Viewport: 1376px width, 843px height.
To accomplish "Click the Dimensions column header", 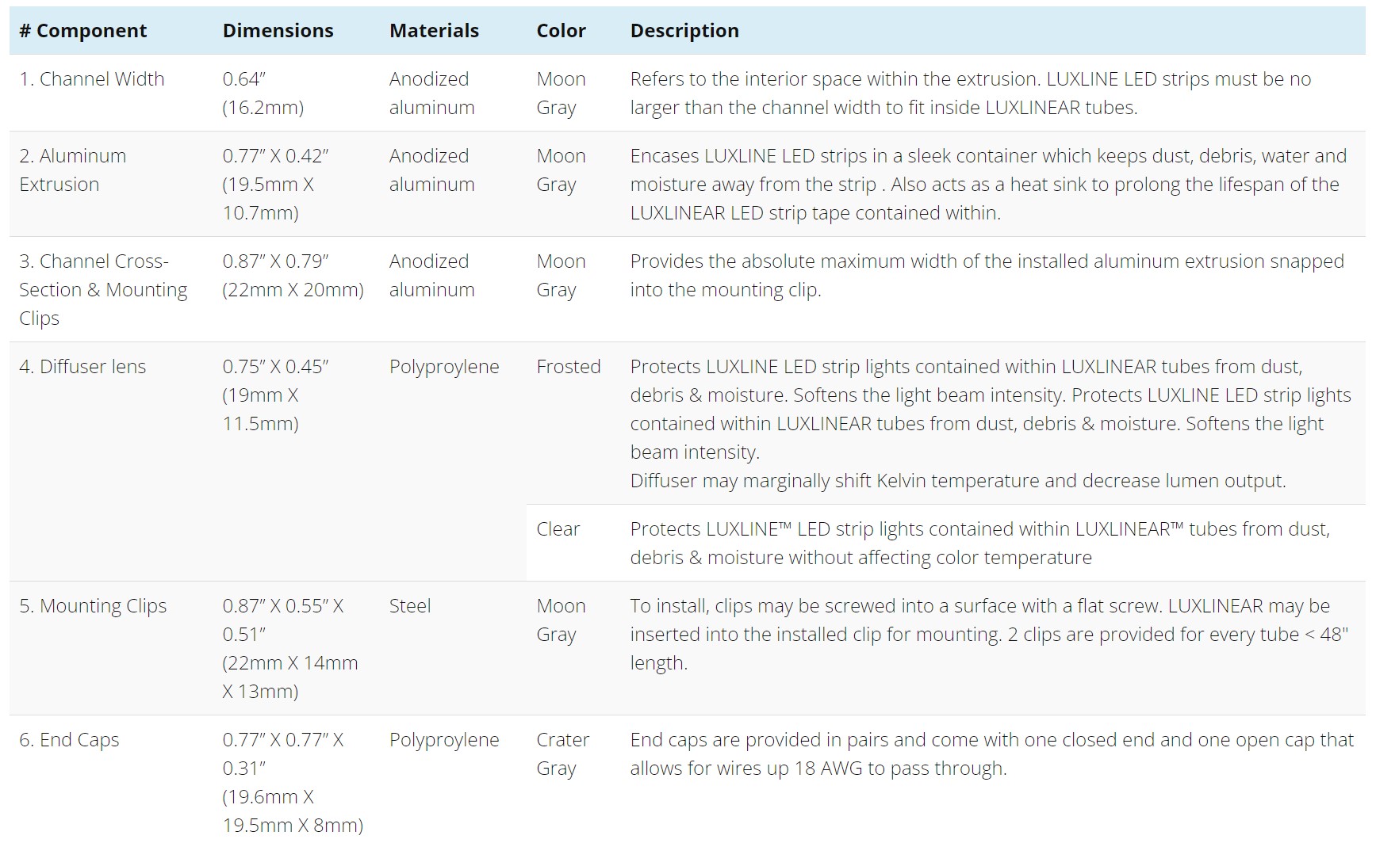I will (278, 31).
